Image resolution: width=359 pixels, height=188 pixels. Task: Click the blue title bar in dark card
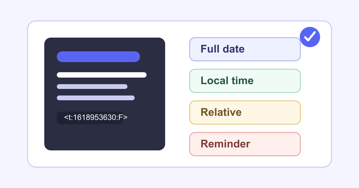point(98,57)
